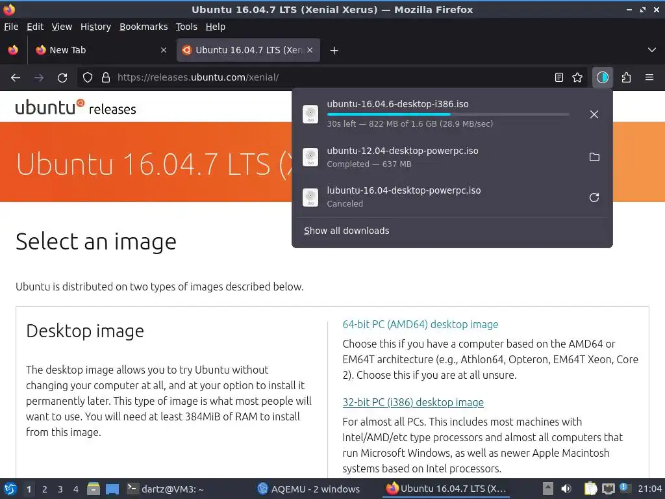Go back to the previous page
665x499 pixels.
[x=16, y=78]
